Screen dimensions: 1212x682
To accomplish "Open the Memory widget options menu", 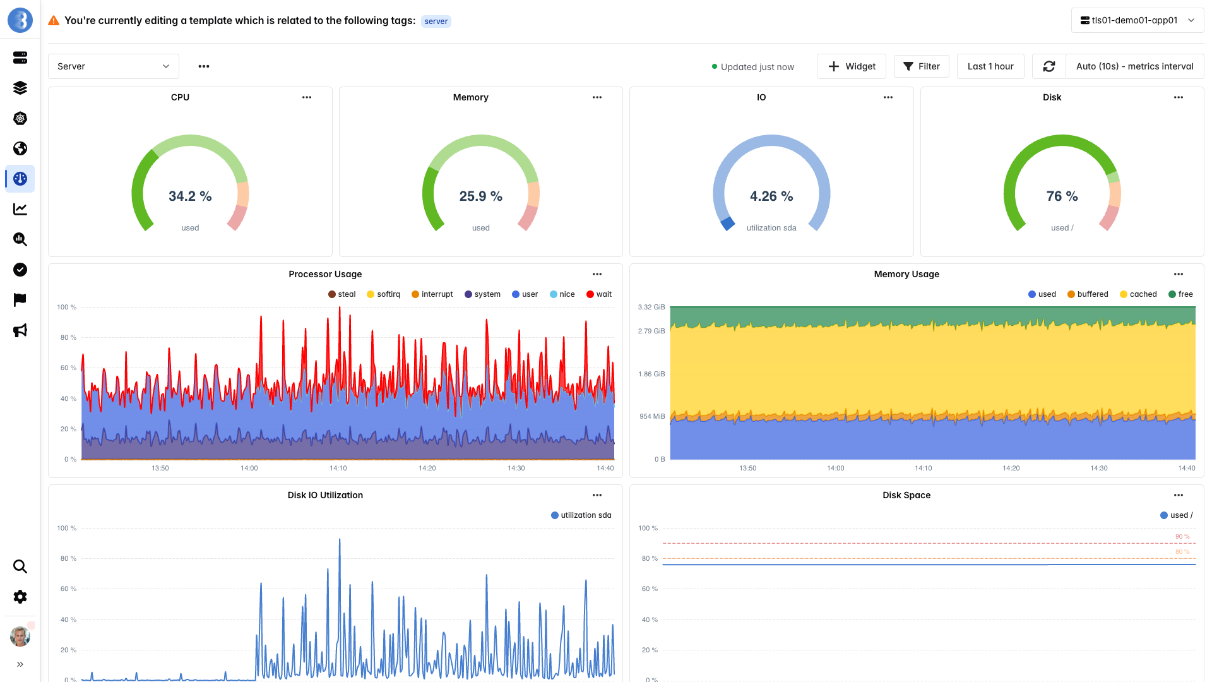I will (x=597, y=97).
